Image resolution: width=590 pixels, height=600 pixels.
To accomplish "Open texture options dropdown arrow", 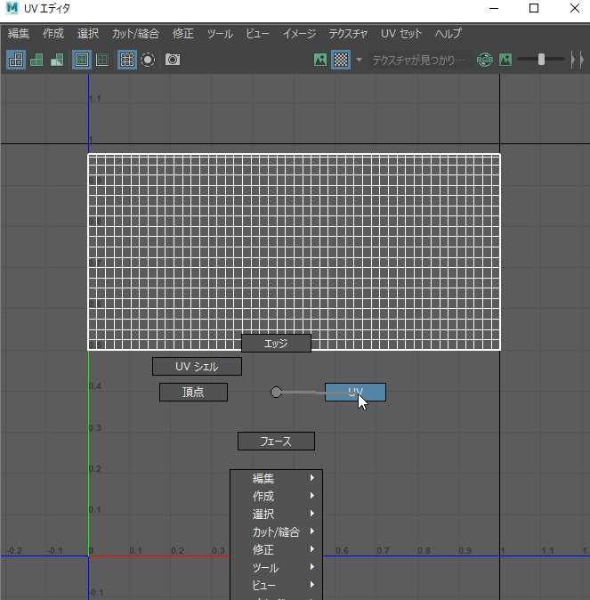I will (359, 60).
